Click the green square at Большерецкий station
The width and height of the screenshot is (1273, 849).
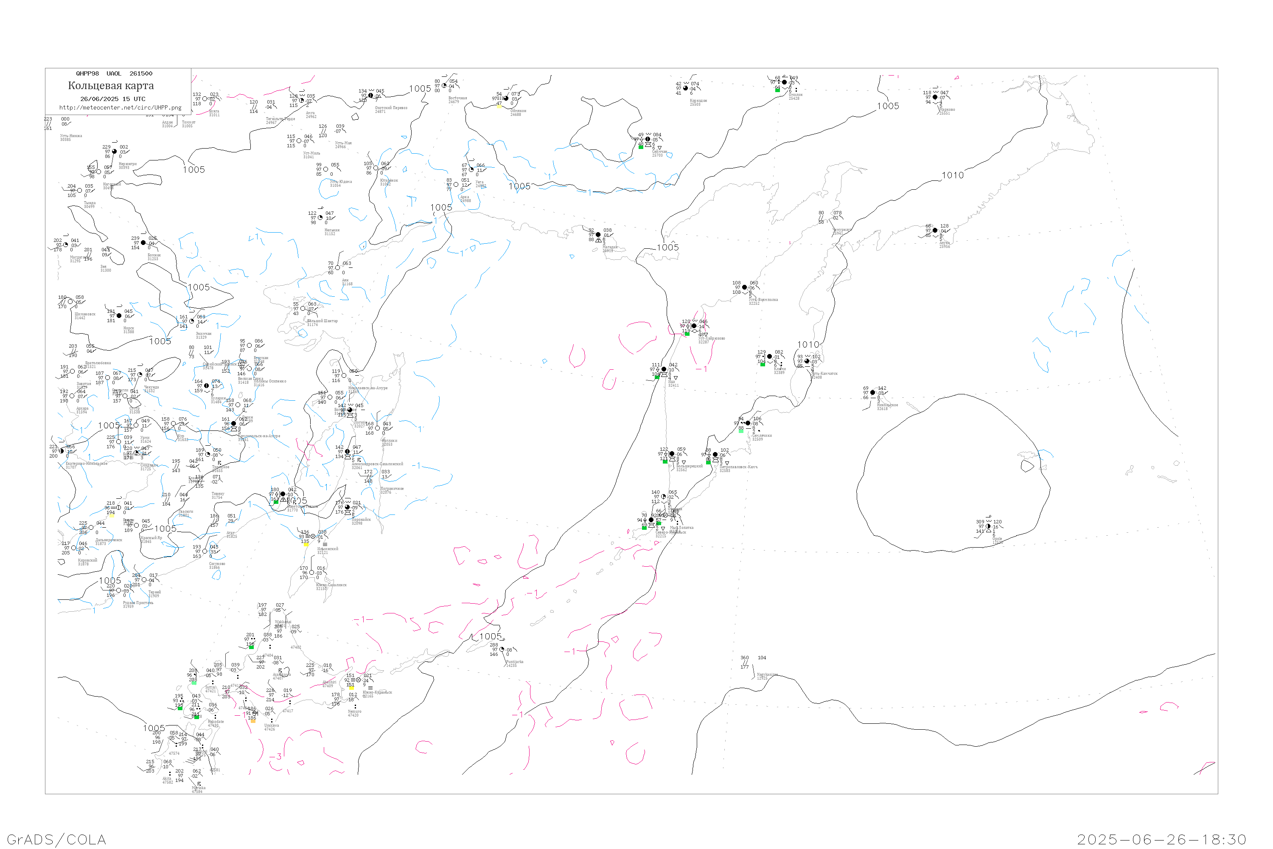[x=665, y=461]
